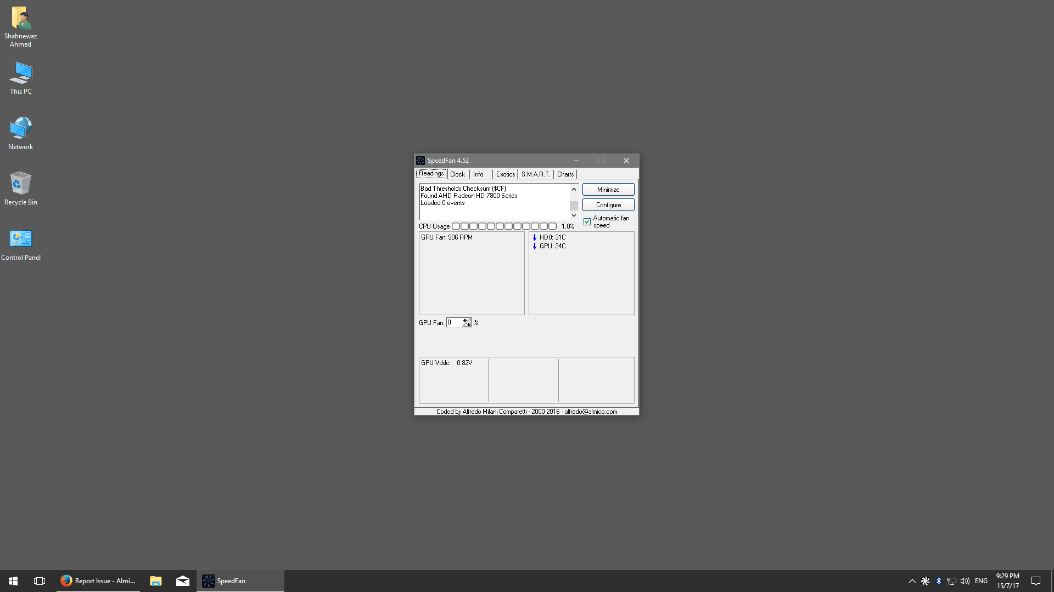Screen dimensions: 1054x592
Task: Open the network tray icon
Action: (952, 581)
